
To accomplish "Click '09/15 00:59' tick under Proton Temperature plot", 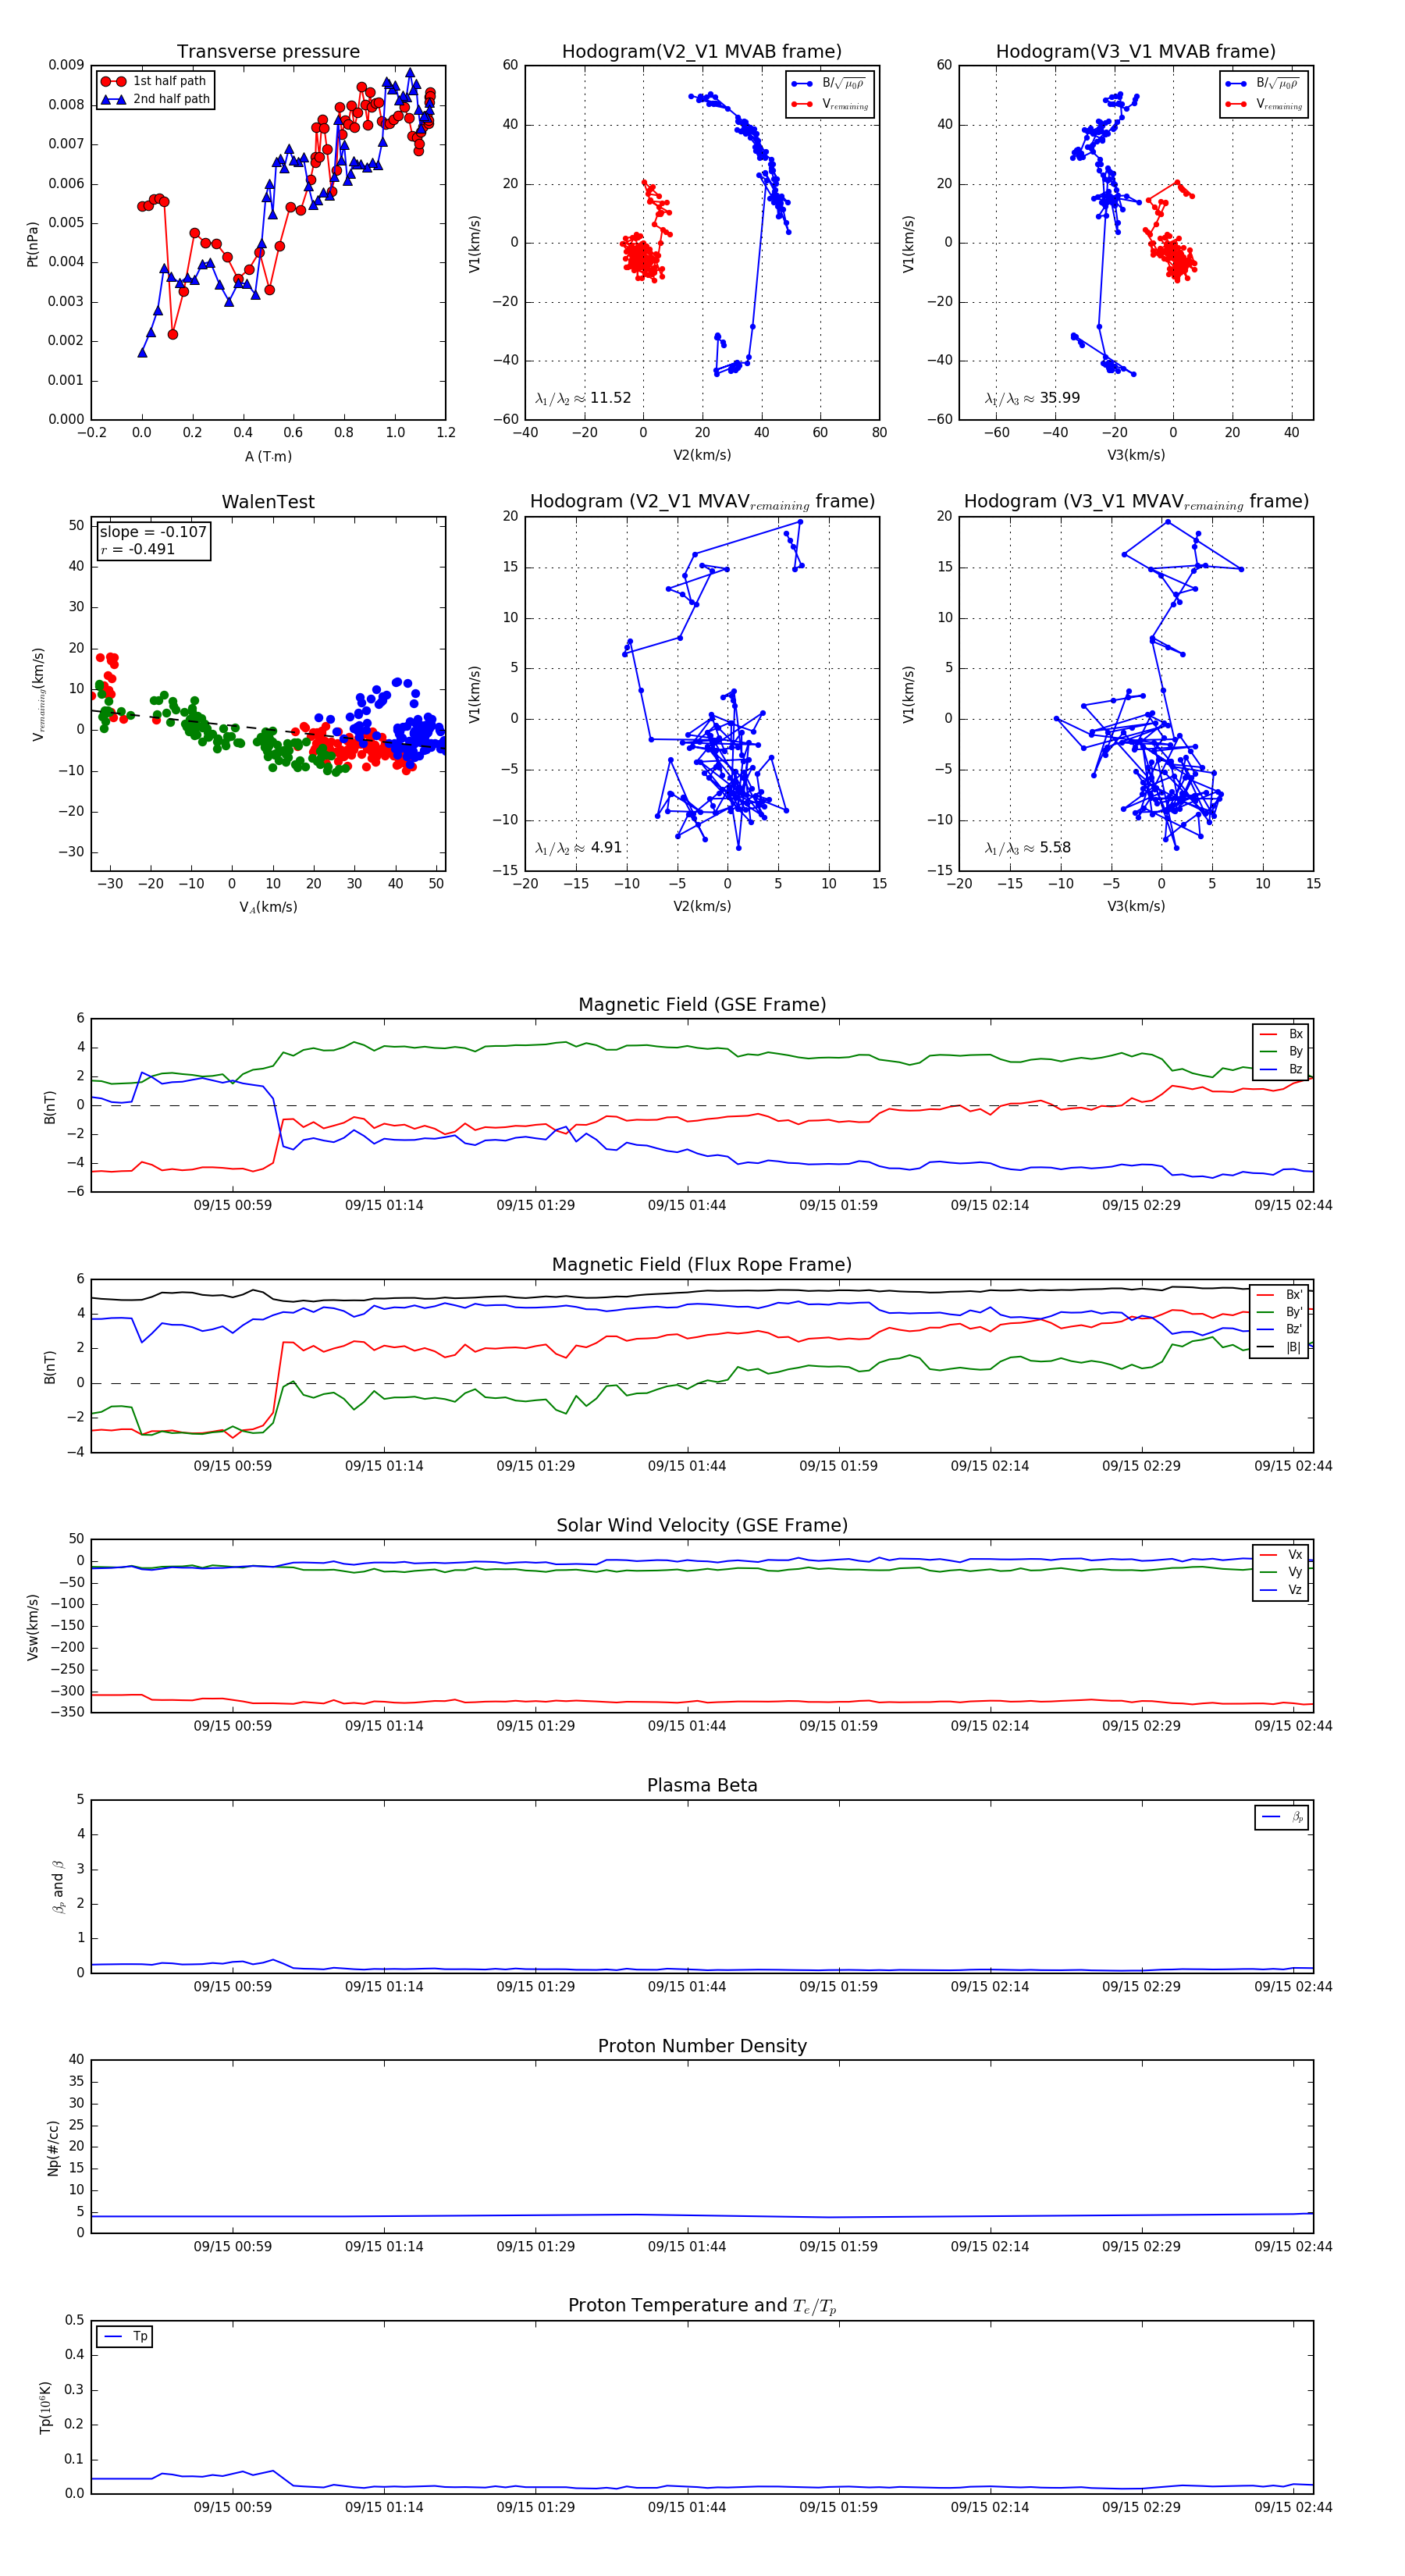I will (232, 2507).
